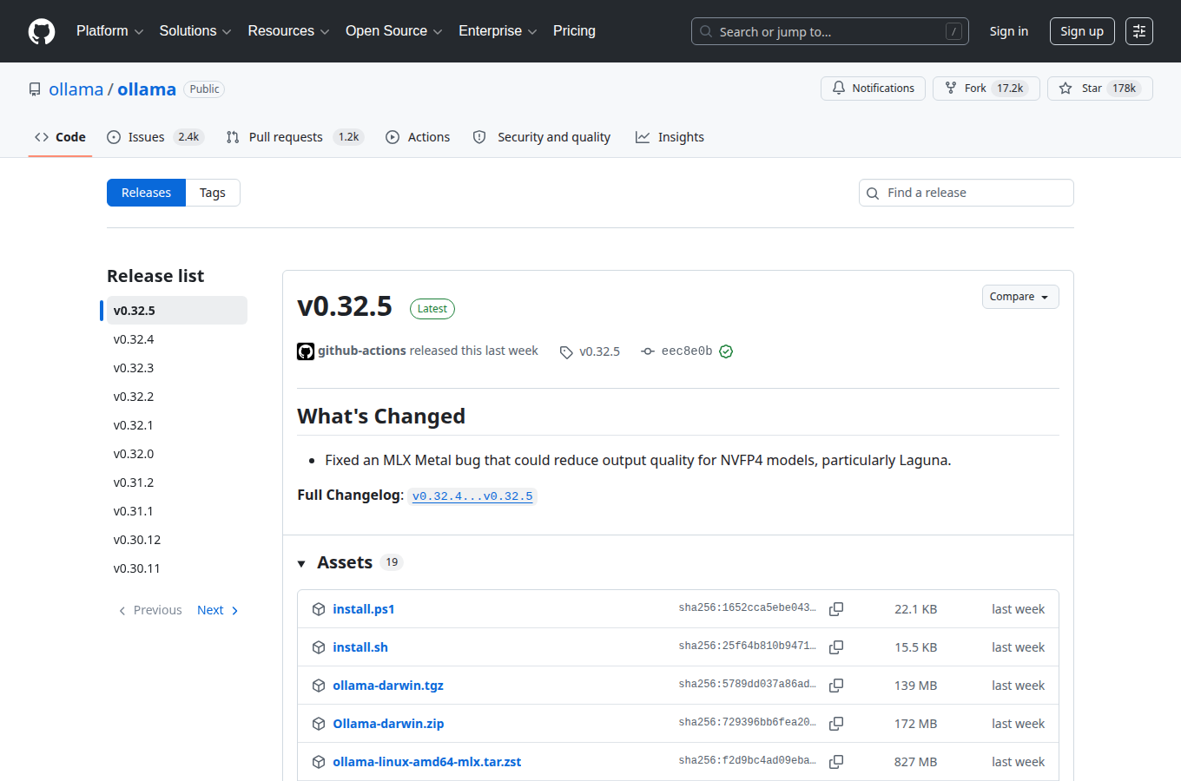Image resolution: width=1181 pixels, height=781 pixels.
Task: Click the github-actions avatar icon
Action: click(x=306, y=351)
